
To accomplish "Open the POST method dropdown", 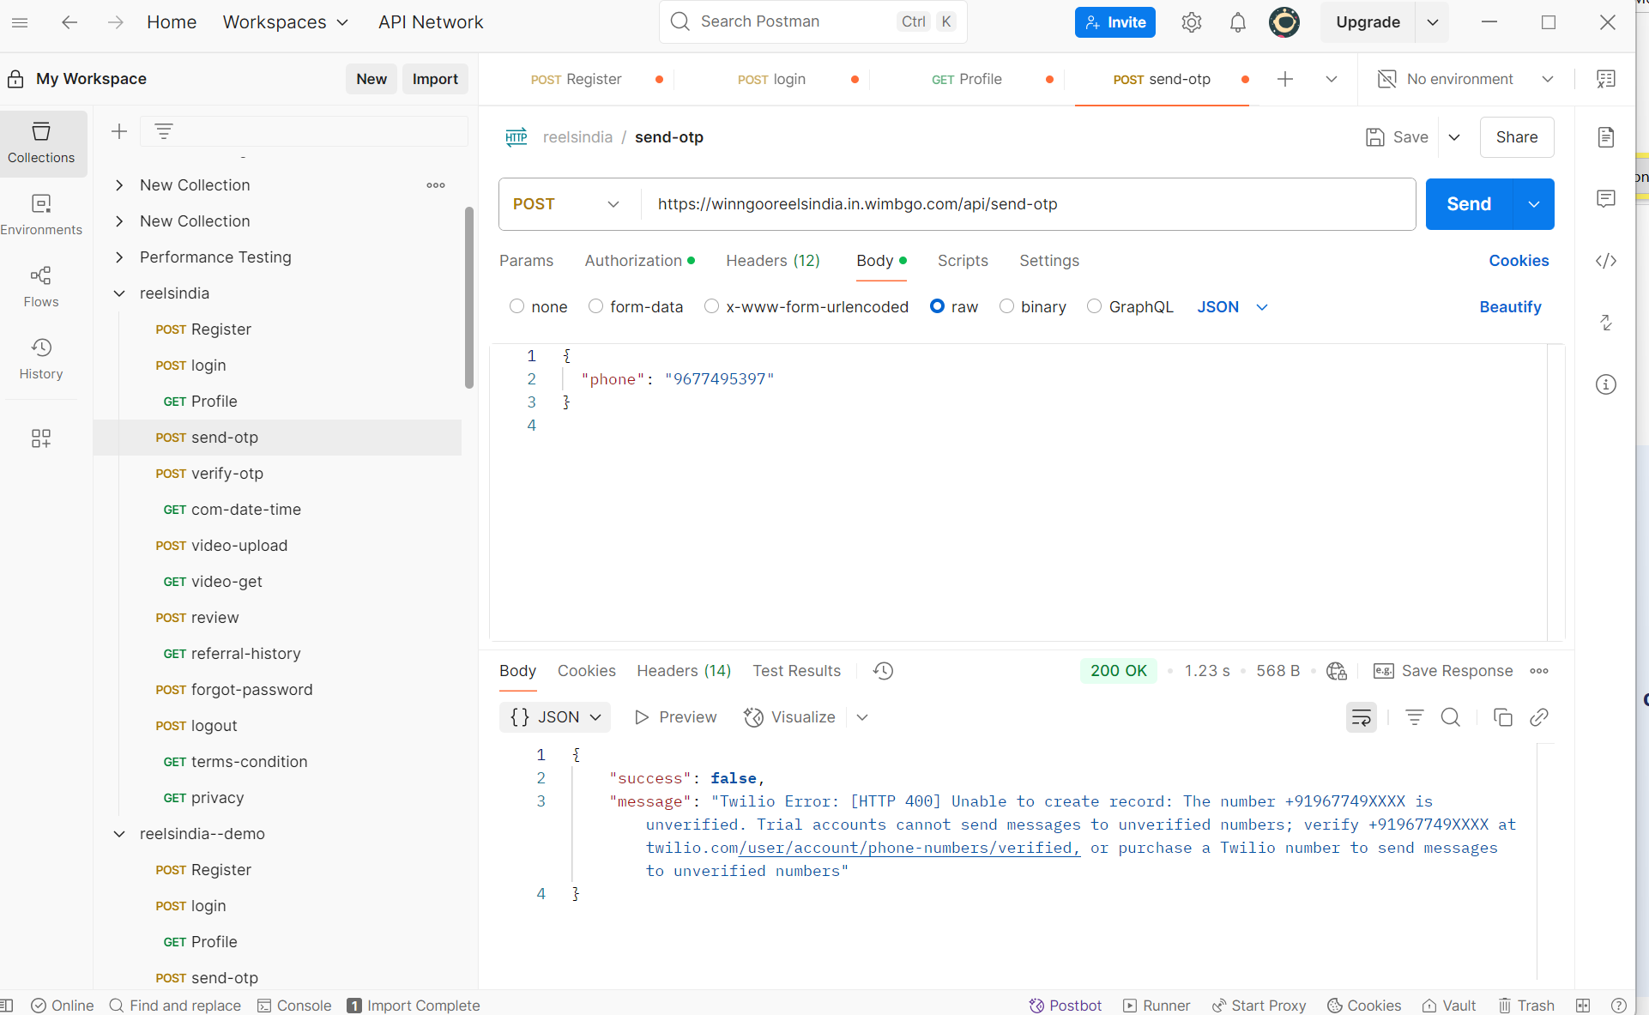I will click(x=566, y=204).
